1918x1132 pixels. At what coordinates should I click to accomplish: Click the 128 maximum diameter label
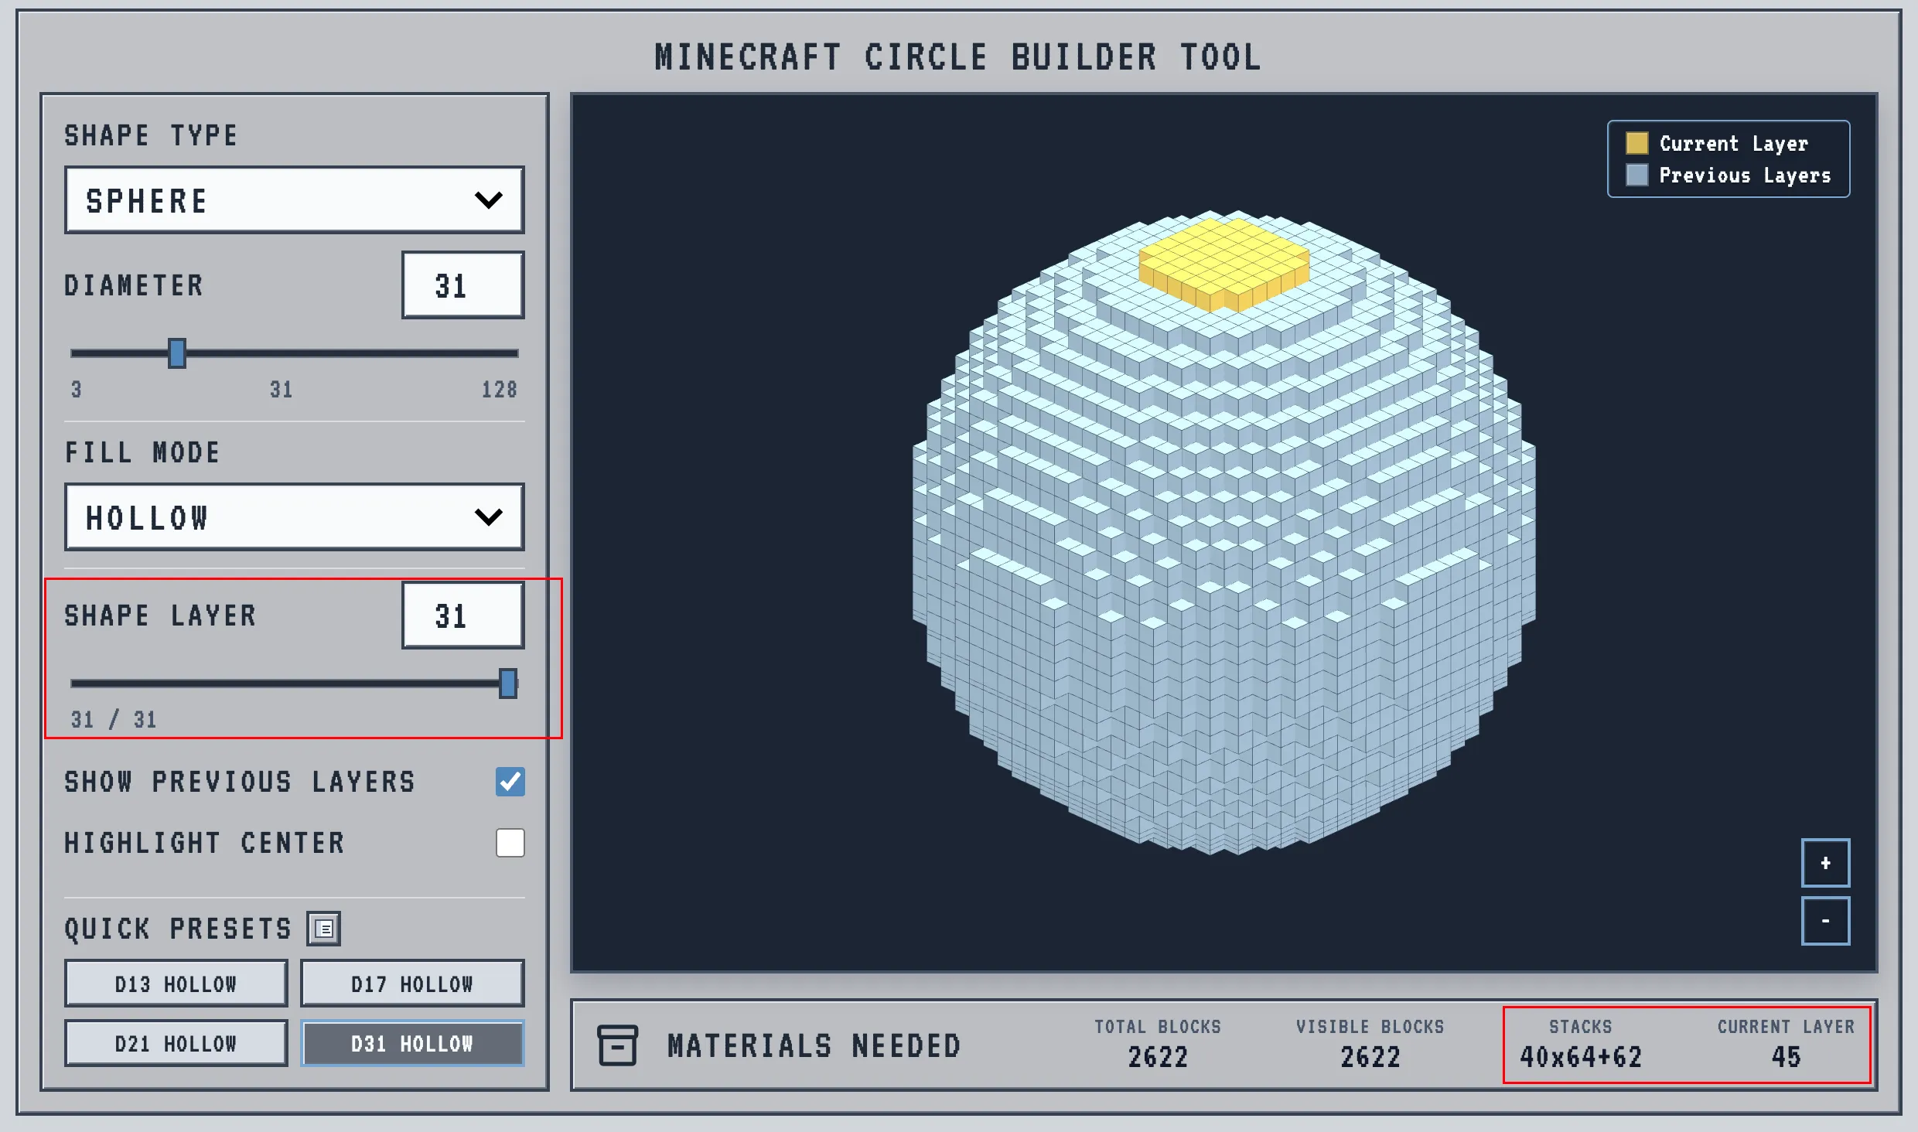pos(500,390)
